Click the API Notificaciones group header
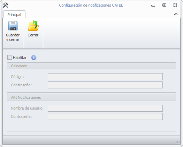Viewport: 183px width, 147px height. [91, 97]
